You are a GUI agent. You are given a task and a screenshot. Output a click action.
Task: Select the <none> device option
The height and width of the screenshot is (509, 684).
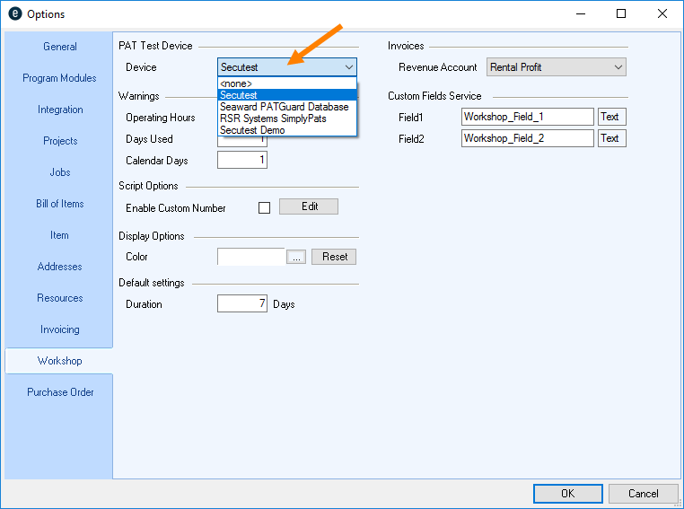tap(236, 83)
